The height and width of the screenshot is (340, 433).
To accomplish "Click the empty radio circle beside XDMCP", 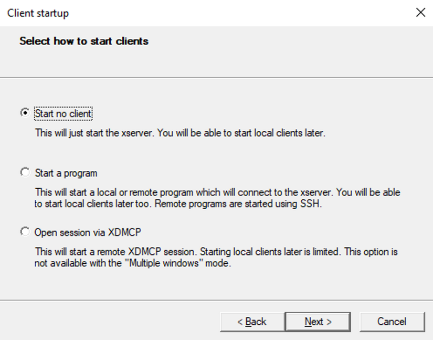I will point(24,232).
